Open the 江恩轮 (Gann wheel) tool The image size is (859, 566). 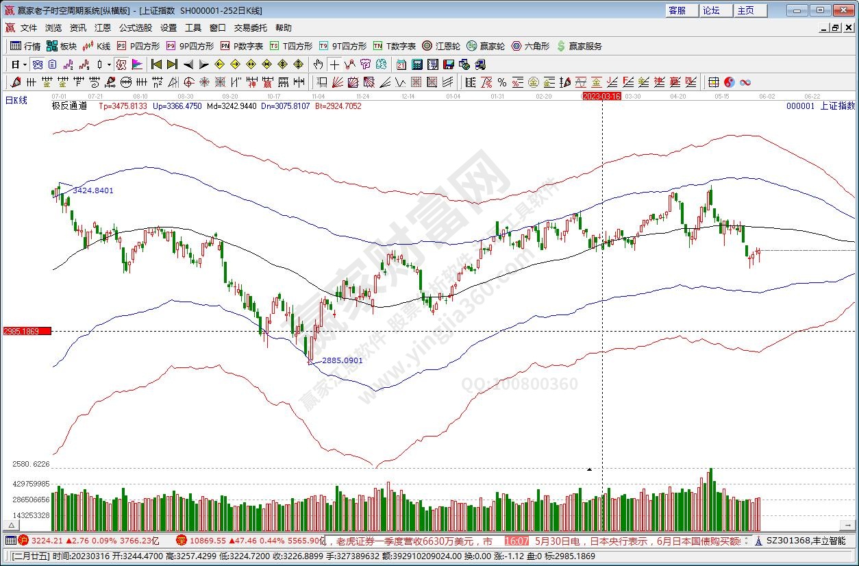click(441, 46)
